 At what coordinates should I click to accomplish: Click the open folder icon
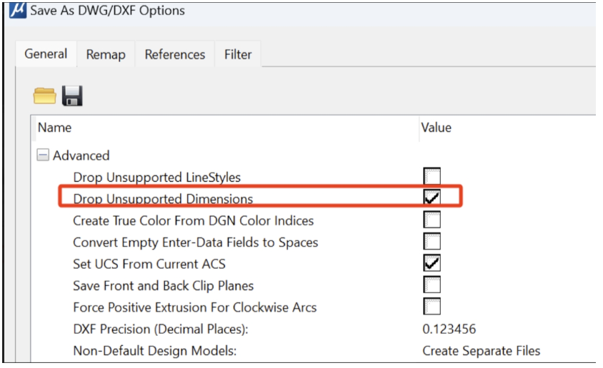[x=44, y=96]
